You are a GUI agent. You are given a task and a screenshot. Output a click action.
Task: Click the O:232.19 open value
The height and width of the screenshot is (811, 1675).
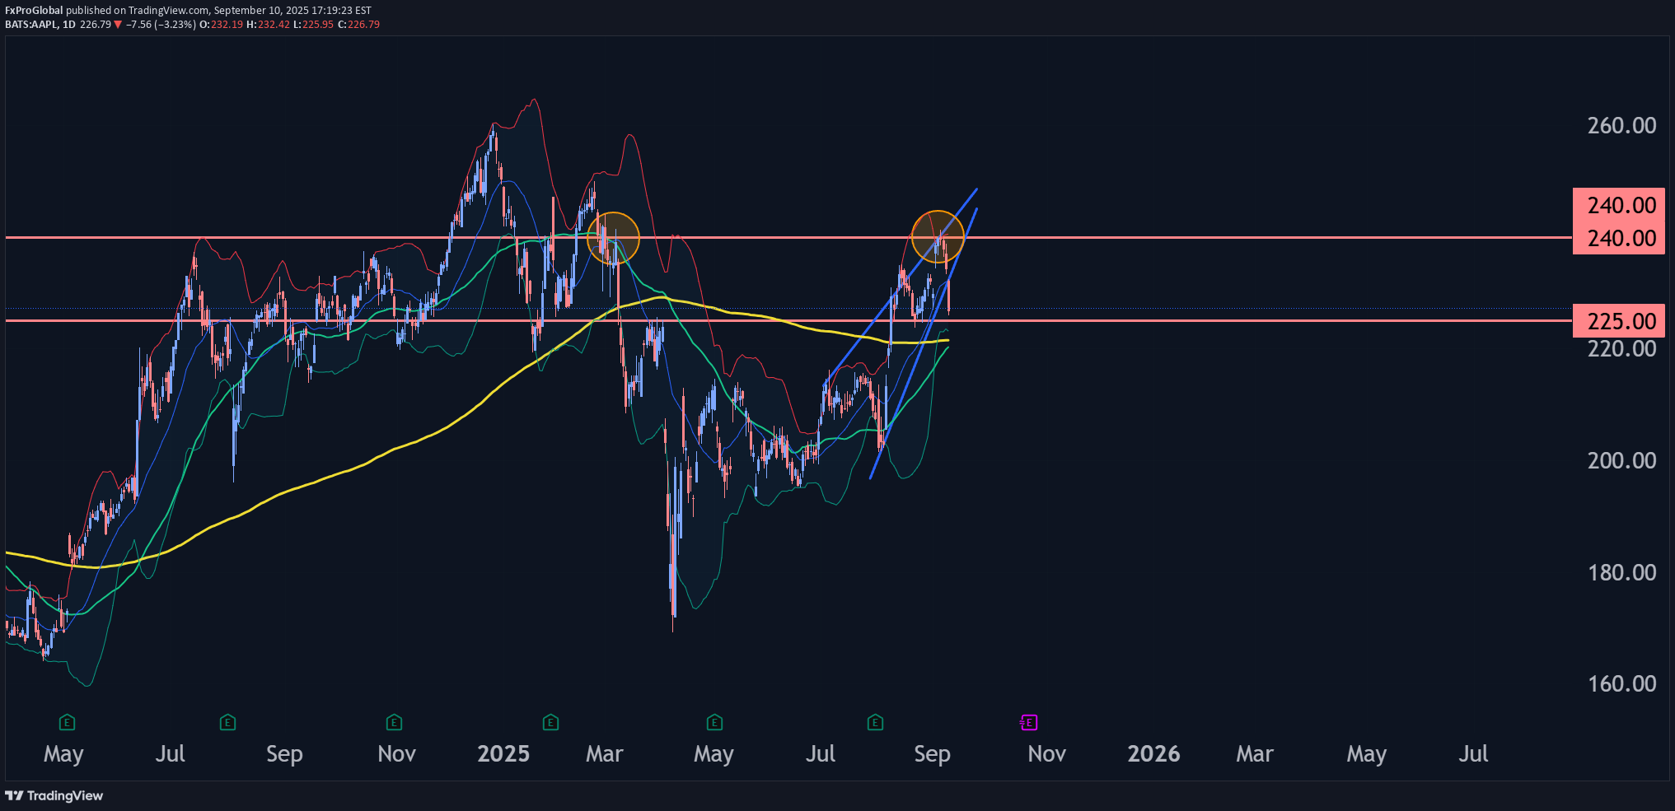tap(221, 25)
